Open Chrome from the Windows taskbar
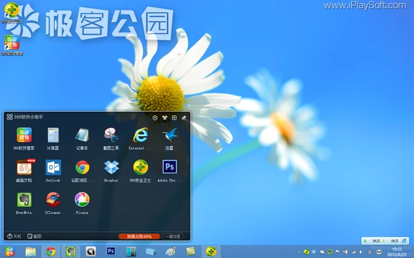This screenshot has width=414, height=258. tap(50, 252)
